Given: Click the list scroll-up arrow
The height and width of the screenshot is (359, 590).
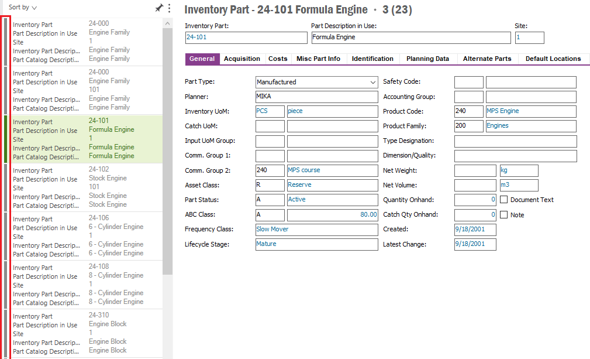Looking at the screenshot, I should pos(168,23).
